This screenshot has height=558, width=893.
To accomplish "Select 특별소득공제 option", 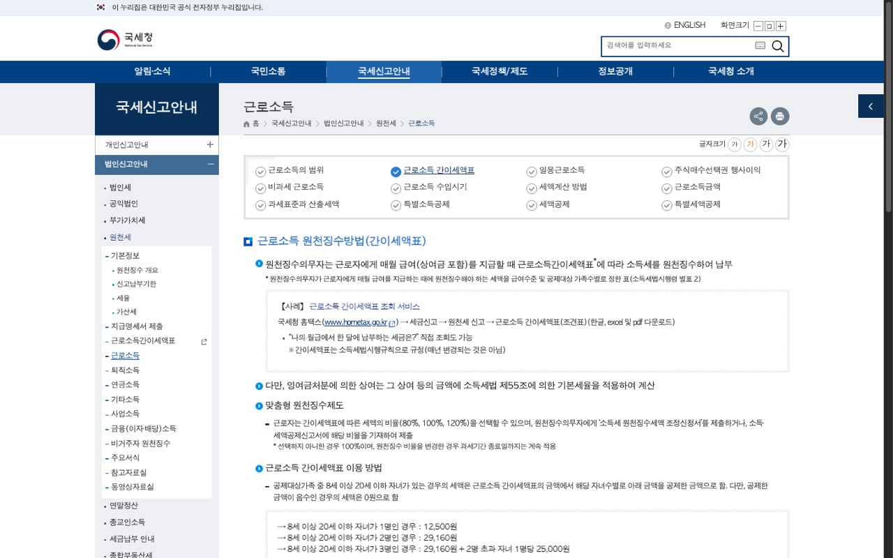I will [420, 204].
